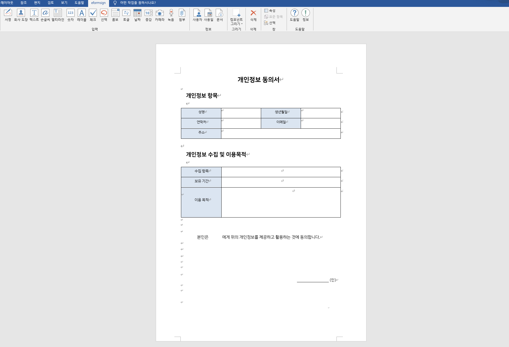Image resolution: width=509 pixels, height=347 pixels.
Task: Insert a 토글 toggle component
Action: pos(126,15)
